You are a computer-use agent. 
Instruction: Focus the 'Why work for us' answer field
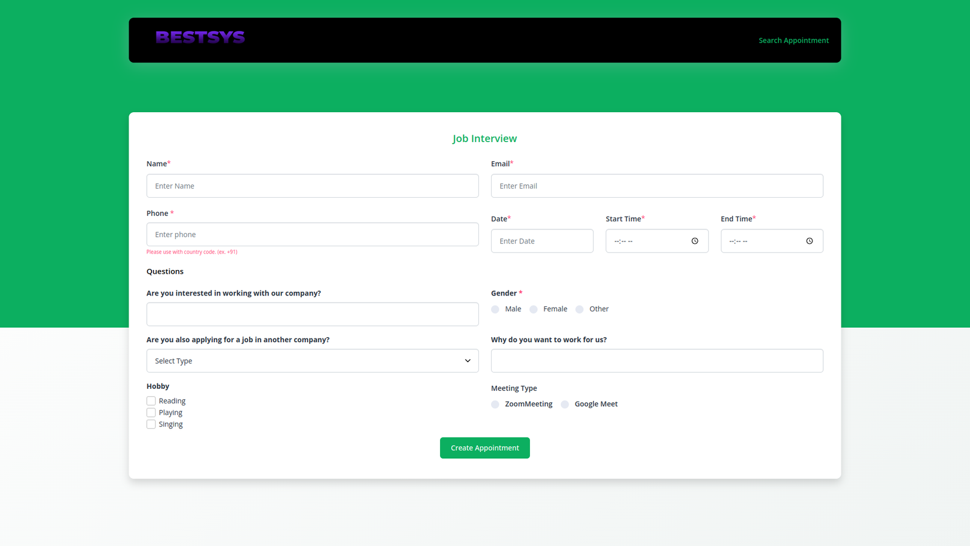click(x=657, y=361)
